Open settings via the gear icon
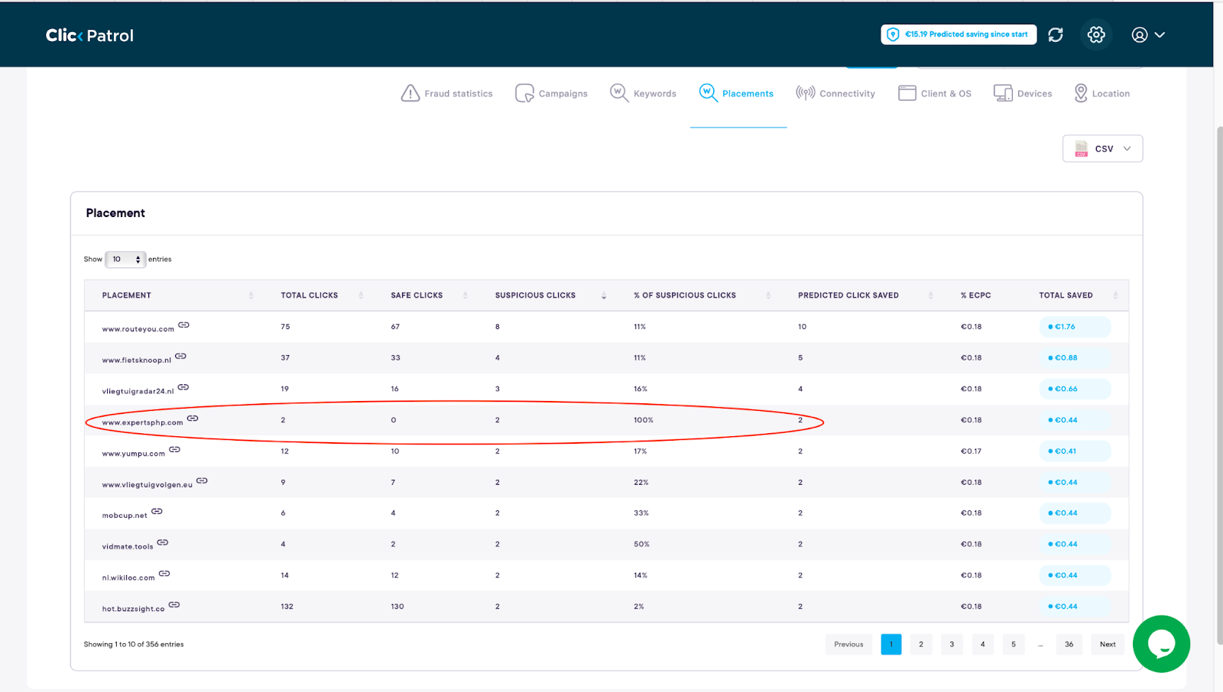The width and height of the screenshot is (1223, 692). pos(1096,35)
